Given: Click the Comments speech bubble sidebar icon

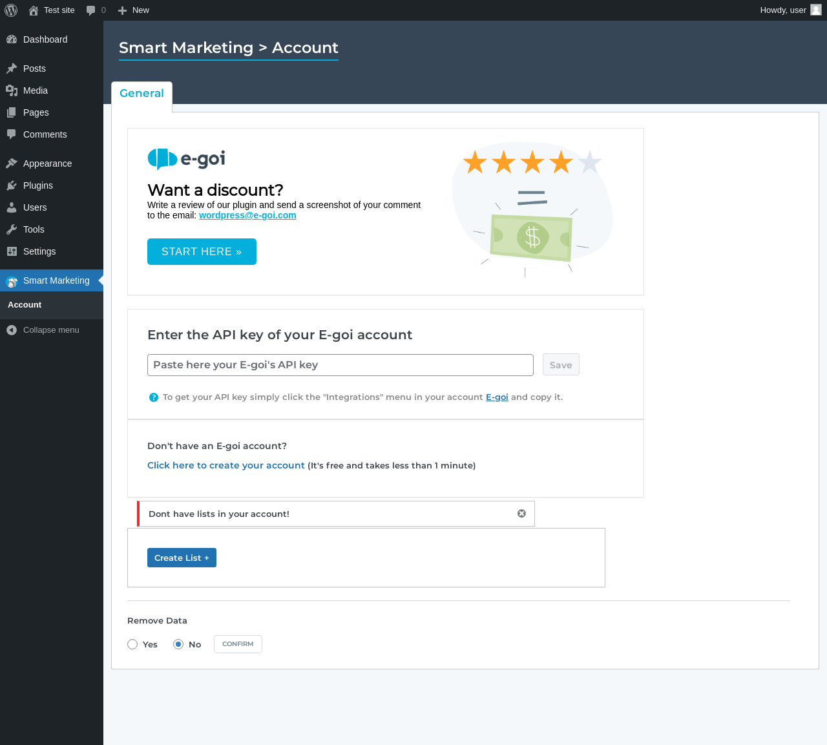Looking at the screenshot, I should (x=12, y=134).
